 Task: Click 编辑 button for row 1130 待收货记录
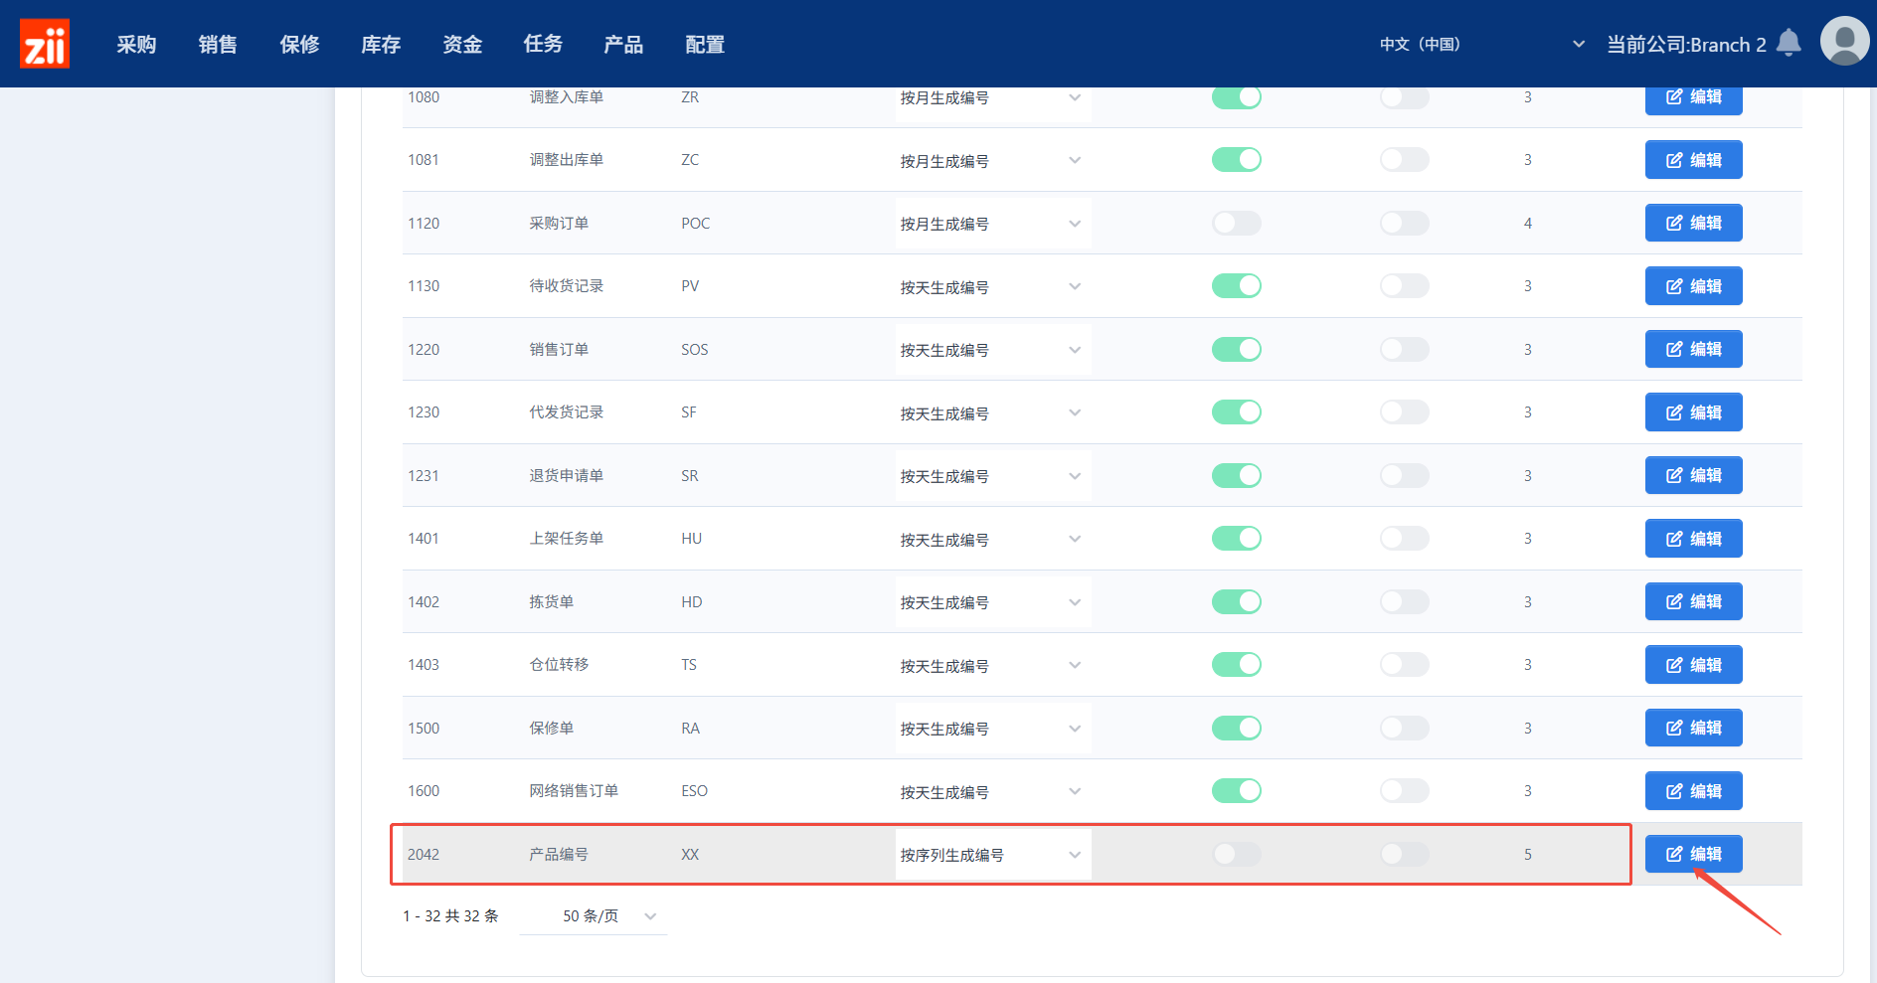pos(1693,286)
